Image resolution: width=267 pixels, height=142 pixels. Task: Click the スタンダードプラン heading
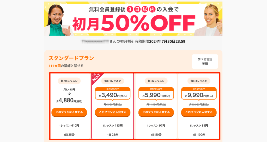[x=71, y=58]
